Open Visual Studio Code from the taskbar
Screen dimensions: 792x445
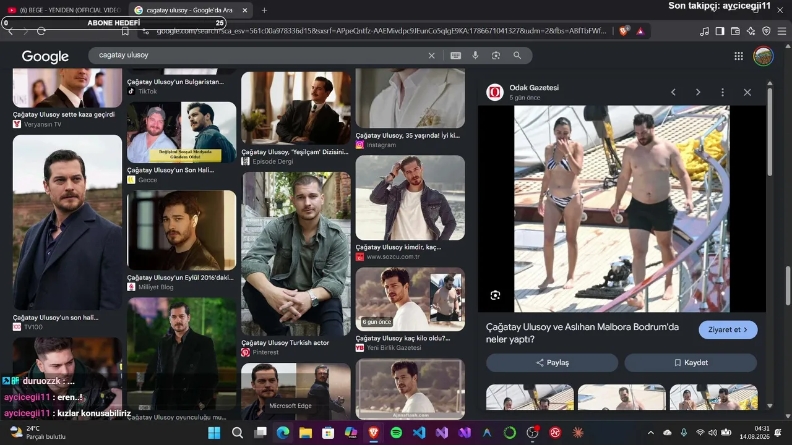pos(419,433)
